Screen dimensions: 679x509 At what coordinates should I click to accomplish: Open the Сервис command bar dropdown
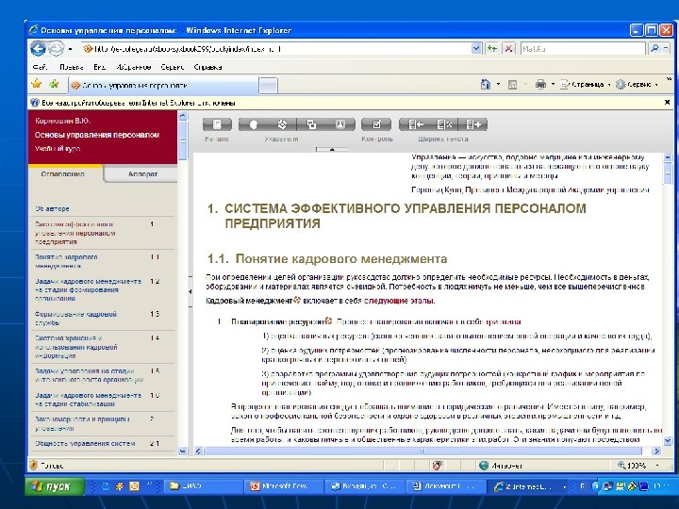coord(638,85)
